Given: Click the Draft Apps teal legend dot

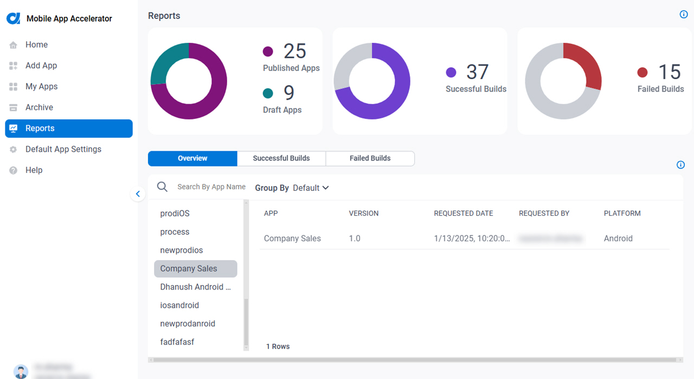Looking at the screenshot, I should tap(268, 93).
